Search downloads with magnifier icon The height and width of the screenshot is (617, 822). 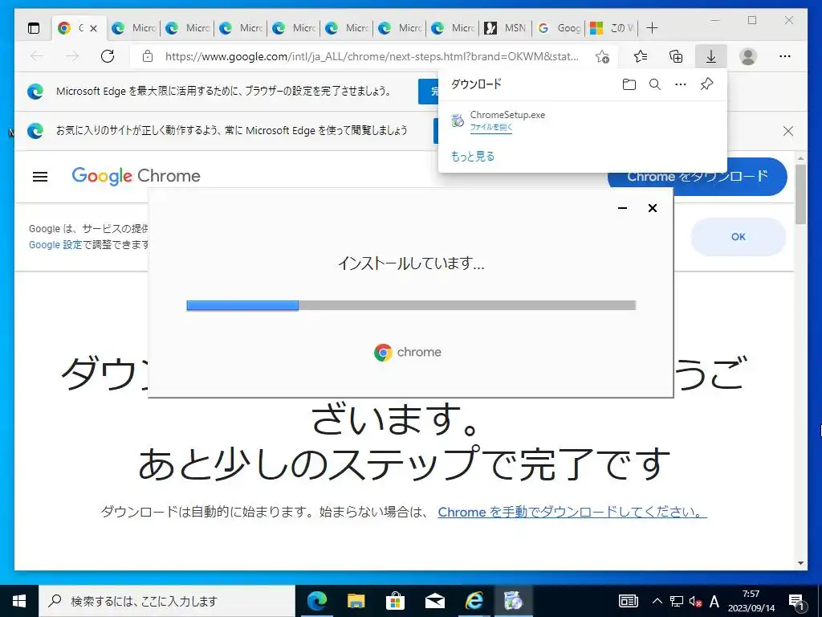[655, 84]
